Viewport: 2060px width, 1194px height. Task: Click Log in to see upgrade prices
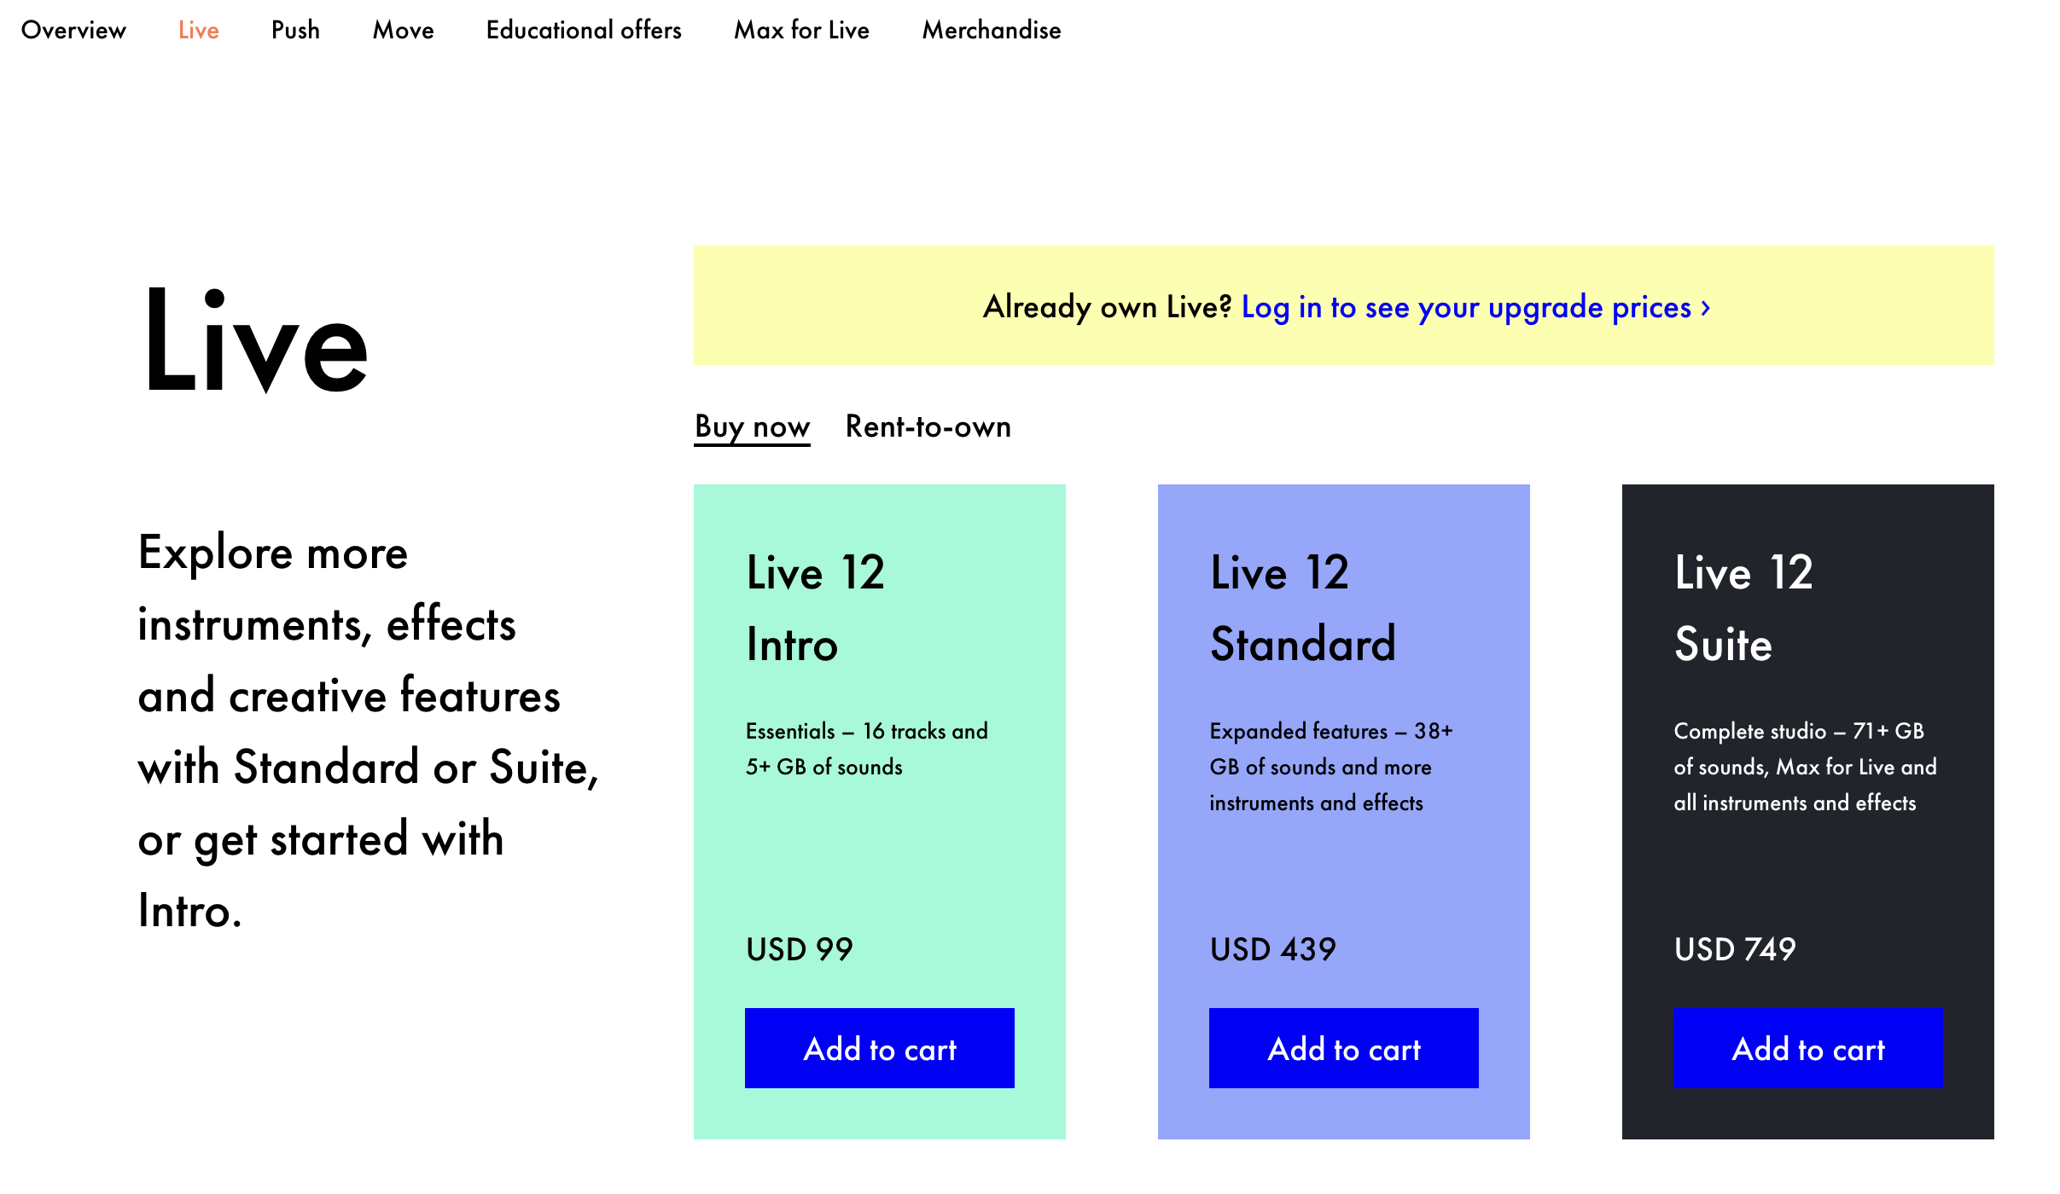tap(1466, 307)
